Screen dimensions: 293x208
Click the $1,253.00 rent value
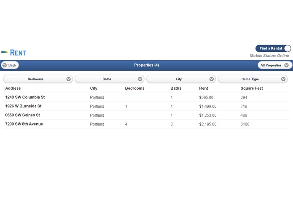tap(208, 115)
